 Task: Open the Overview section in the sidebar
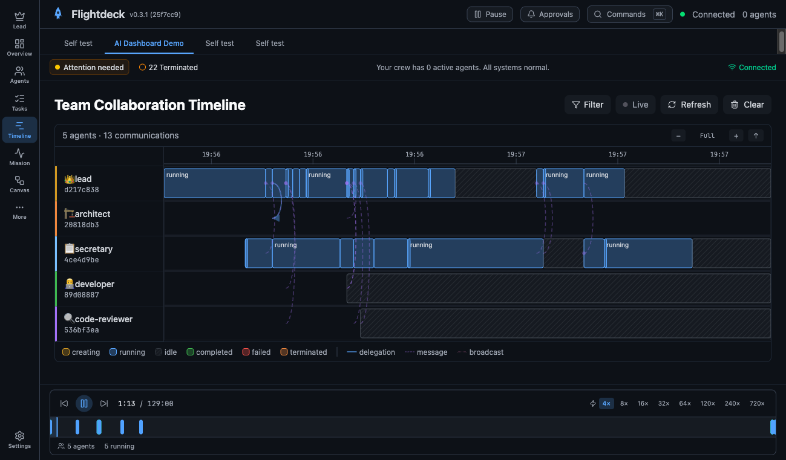point(19,48)
